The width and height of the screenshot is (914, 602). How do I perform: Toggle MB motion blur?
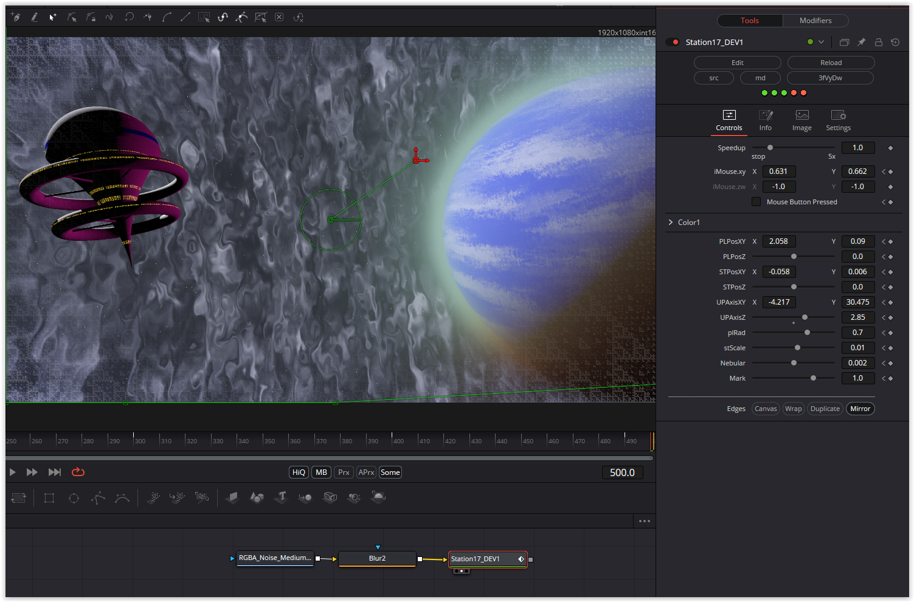(321, 472)
